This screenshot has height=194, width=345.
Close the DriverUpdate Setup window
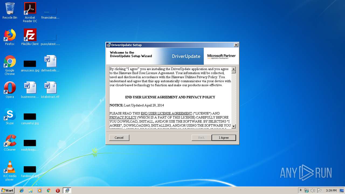point(236,45)
